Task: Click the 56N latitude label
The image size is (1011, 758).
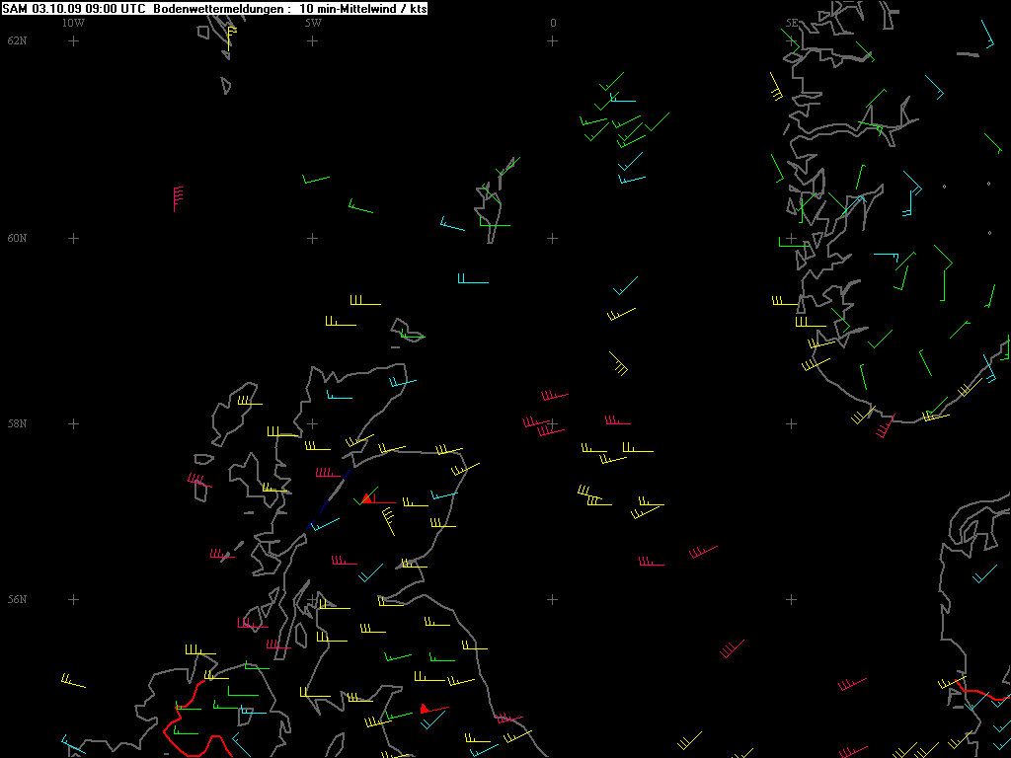Action: (17, 599)
